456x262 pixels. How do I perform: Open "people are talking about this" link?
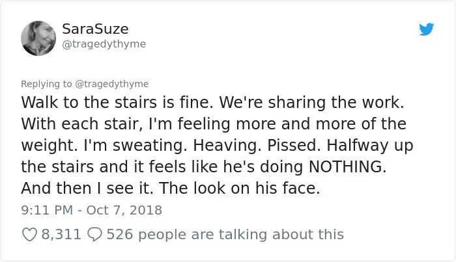(241, 235)
